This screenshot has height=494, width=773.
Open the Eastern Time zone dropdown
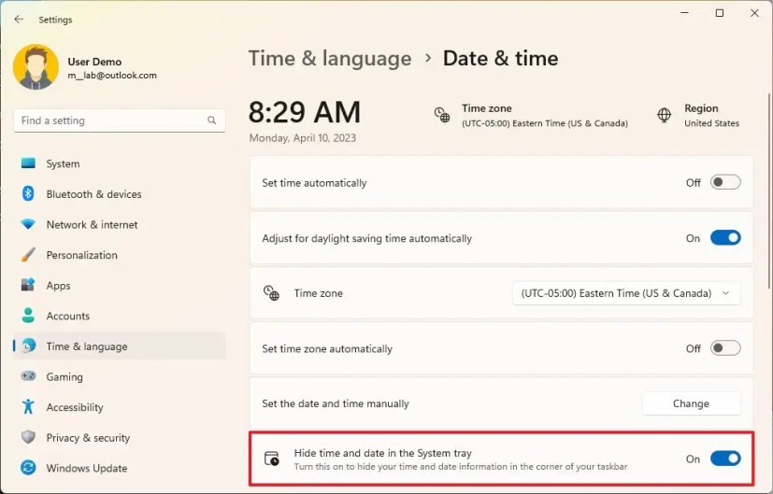(x=626, y=293)
